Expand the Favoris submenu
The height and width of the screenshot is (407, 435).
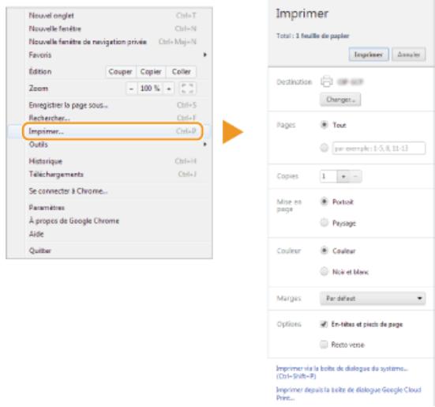[112, 55]
